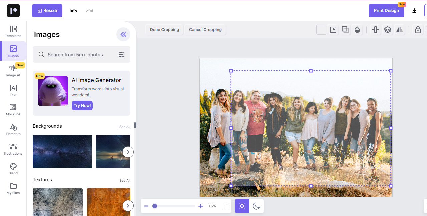Click the download icon in header
Viewport: 427px width, 216px height.
point(414,11)
